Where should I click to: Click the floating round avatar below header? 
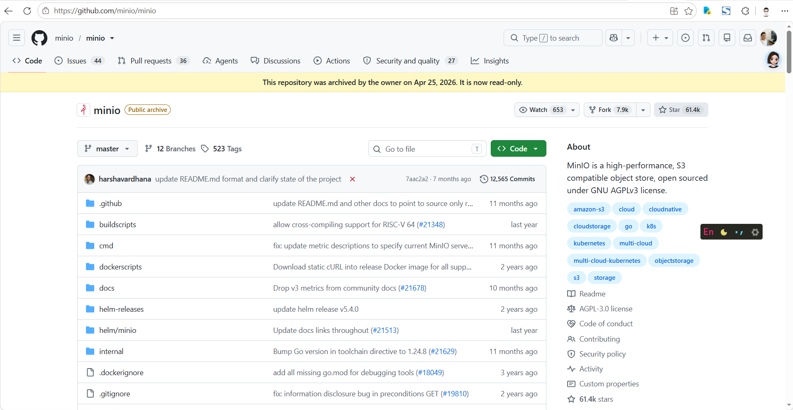(773, 60)
